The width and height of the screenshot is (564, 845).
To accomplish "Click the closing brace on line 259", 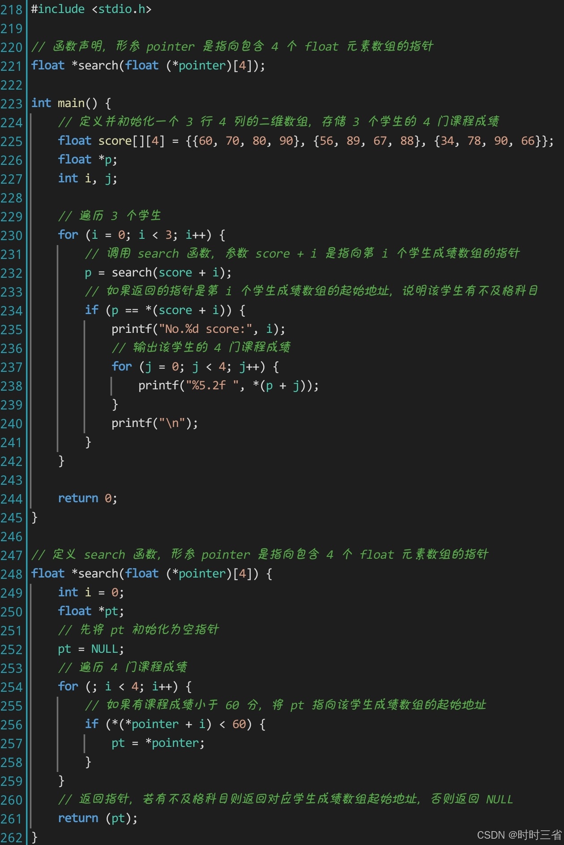I will coord(61,781).
